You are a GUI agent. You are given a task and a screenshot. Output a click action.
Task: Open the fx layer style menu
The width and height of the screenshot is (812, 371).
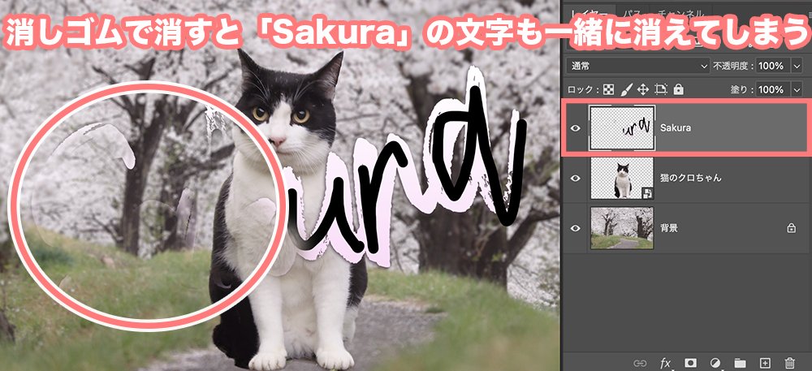666,363
